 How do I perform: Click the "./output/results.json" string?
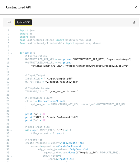click(62, 82)
